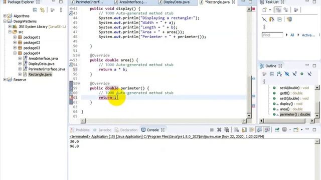Toggle Sort alphabetically in Outline
Image resolution: width=321 pixels, height=180 pixels.
(279, 74)
